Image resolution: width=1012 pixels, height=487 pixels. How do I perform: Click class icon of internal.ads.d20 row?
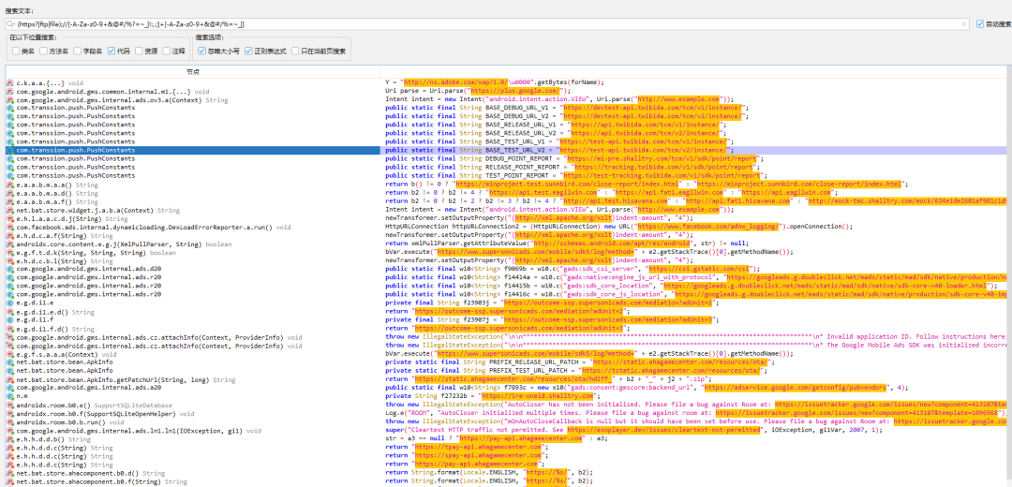9,269
